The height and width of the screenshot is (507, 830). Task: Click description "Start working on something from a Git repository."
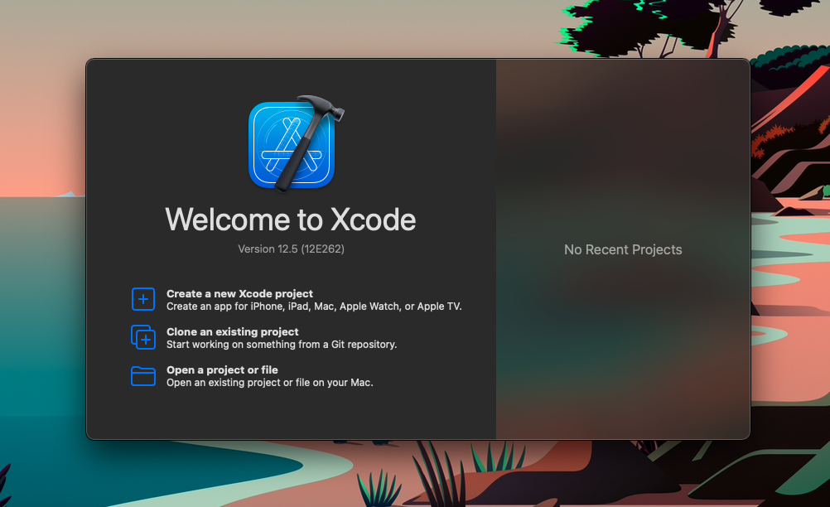[282, 345]
